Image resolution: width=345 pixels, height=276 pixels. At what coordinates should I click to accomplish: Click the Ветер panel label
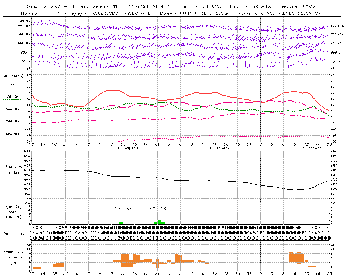tap(25, 20)
